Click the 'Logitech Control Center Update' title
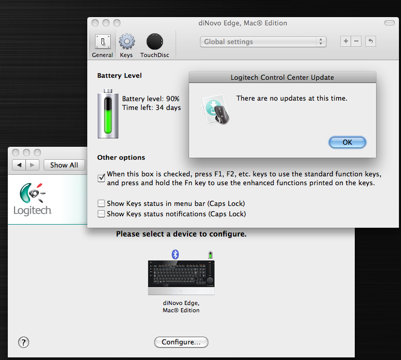The width and height of the screenshot is (401, 360). tap(282, 78)
